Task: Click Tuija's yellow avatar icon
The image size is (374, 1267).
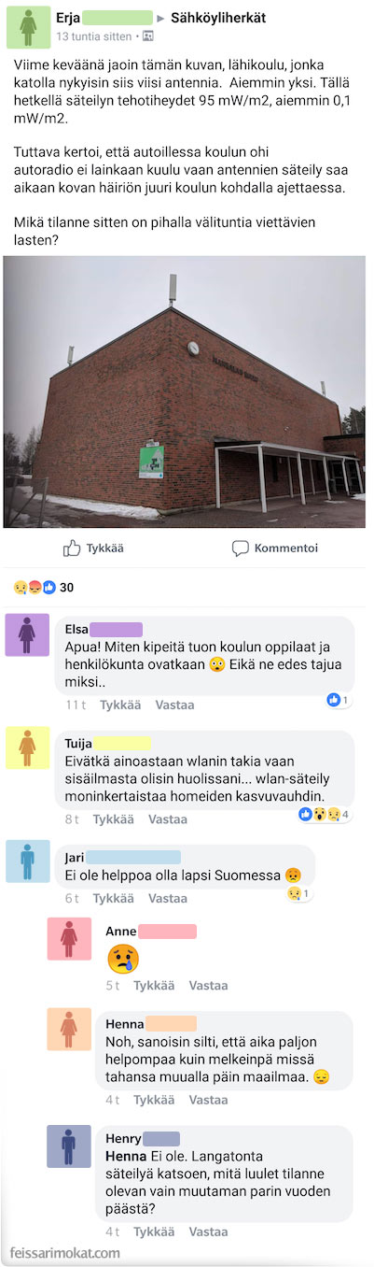Action: point(27,747)
